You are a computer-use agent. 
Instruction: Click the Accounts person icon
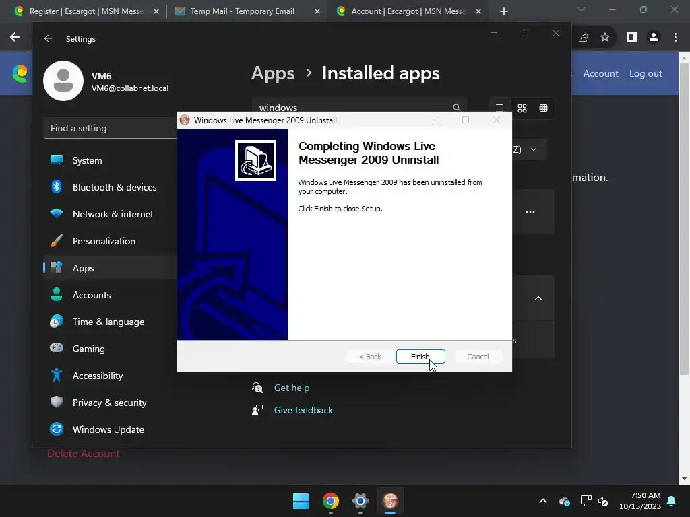(x=57, y=294)
